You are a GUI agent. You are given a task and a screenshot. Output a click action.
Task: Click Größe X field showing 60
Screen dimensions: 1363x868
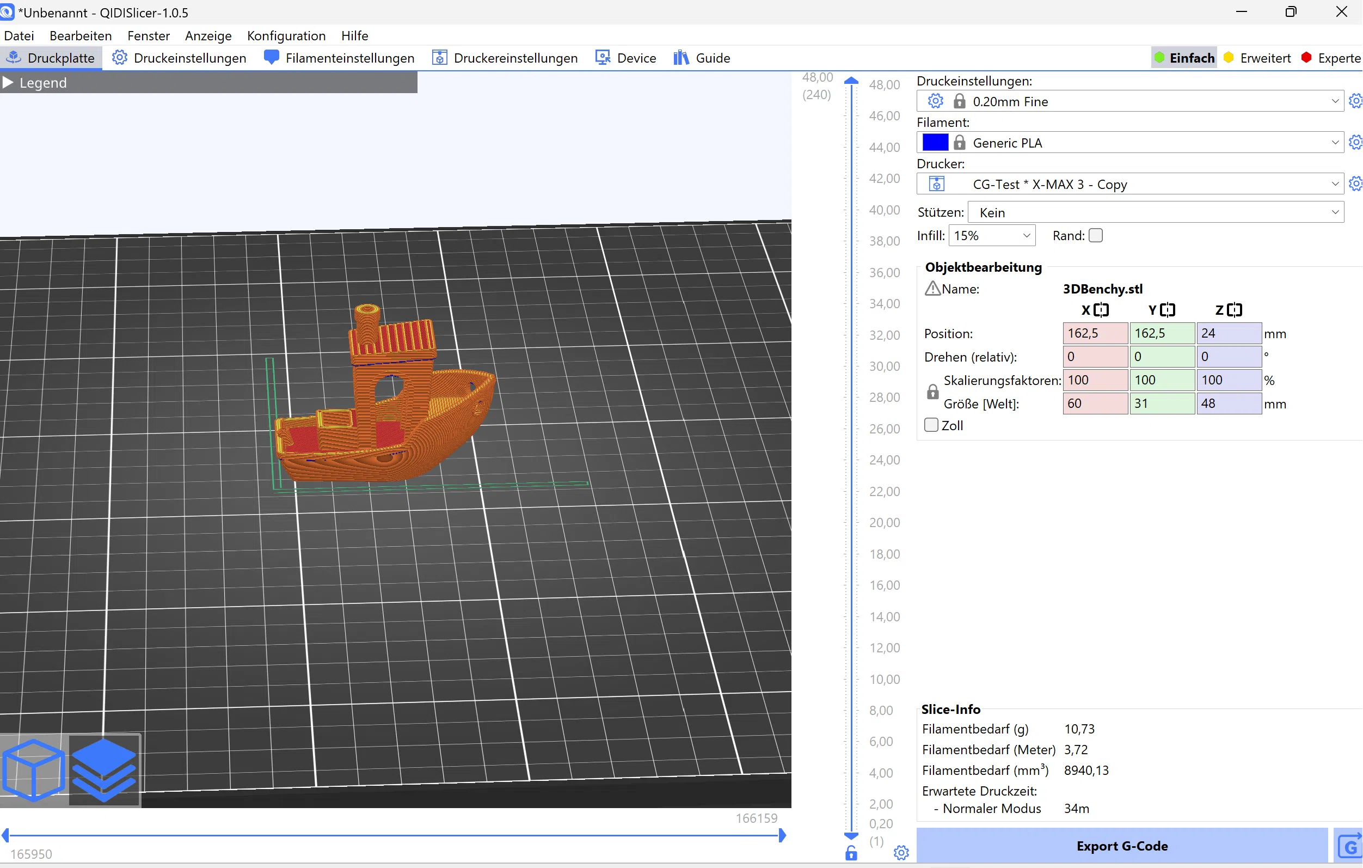coord(1095,404)
